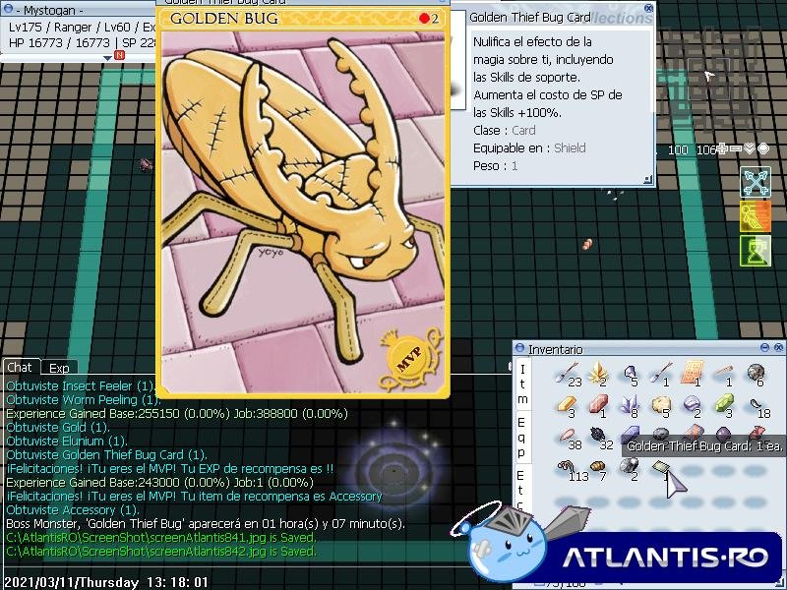Select the purple crystal cluster with quantity 8
This screenshot has height=590, width=787.
(x=629, y=405)
